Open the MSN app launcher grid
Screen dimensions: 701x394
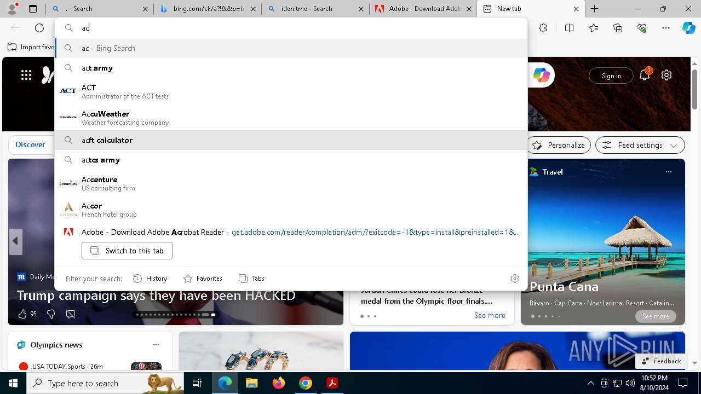26,76
